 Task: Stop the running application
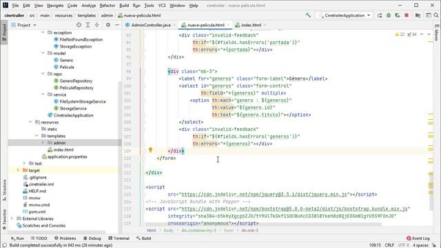point(407,15)
